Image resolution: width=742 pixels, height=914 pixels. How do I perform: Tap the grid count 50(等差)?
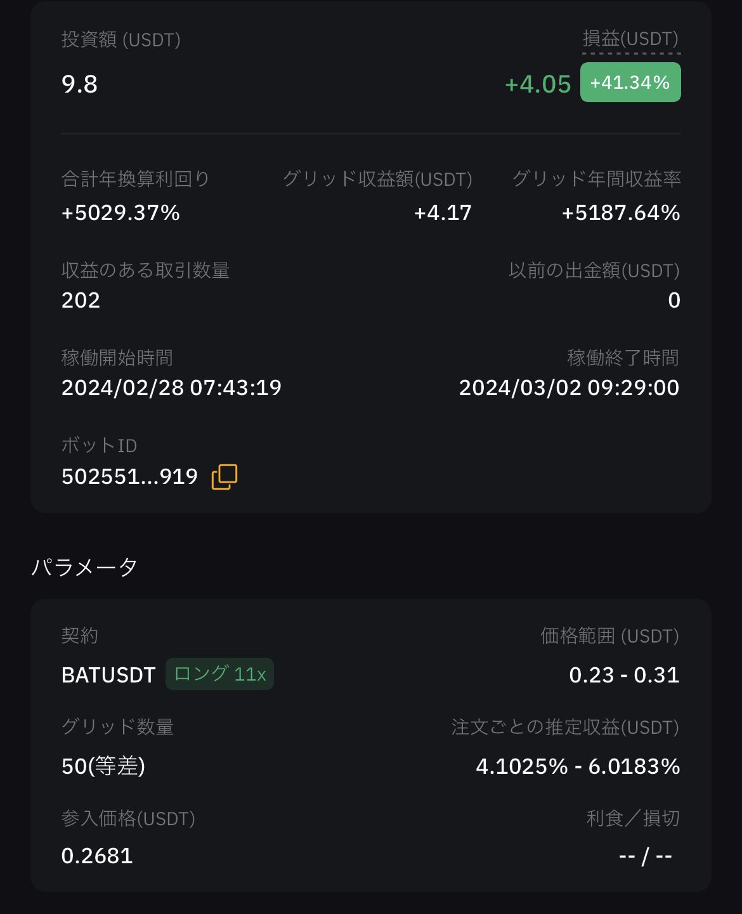tap(103, 766)
